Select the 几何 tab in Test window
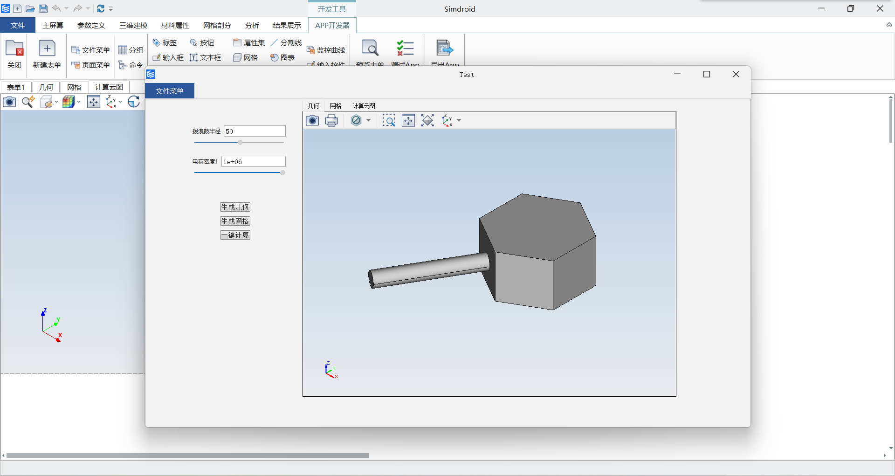The width and height of the screenshot is (895, 476). click(314, 106)
